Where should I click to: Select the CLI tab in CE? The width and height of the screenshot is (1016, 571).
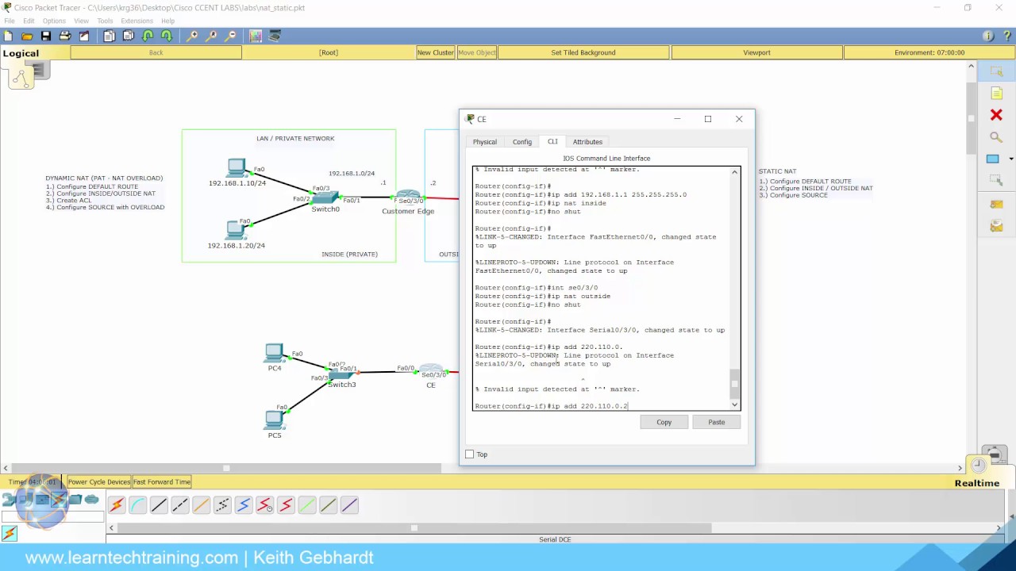(552, 141)
